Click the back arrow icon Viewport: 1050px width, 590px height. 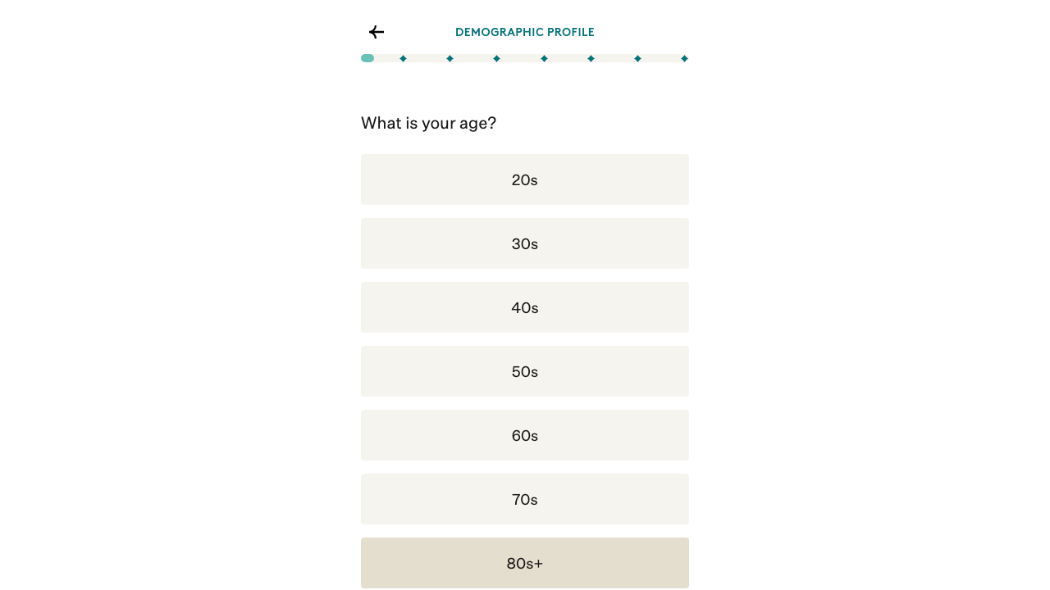pyautogui.click(x=377, y=32)
